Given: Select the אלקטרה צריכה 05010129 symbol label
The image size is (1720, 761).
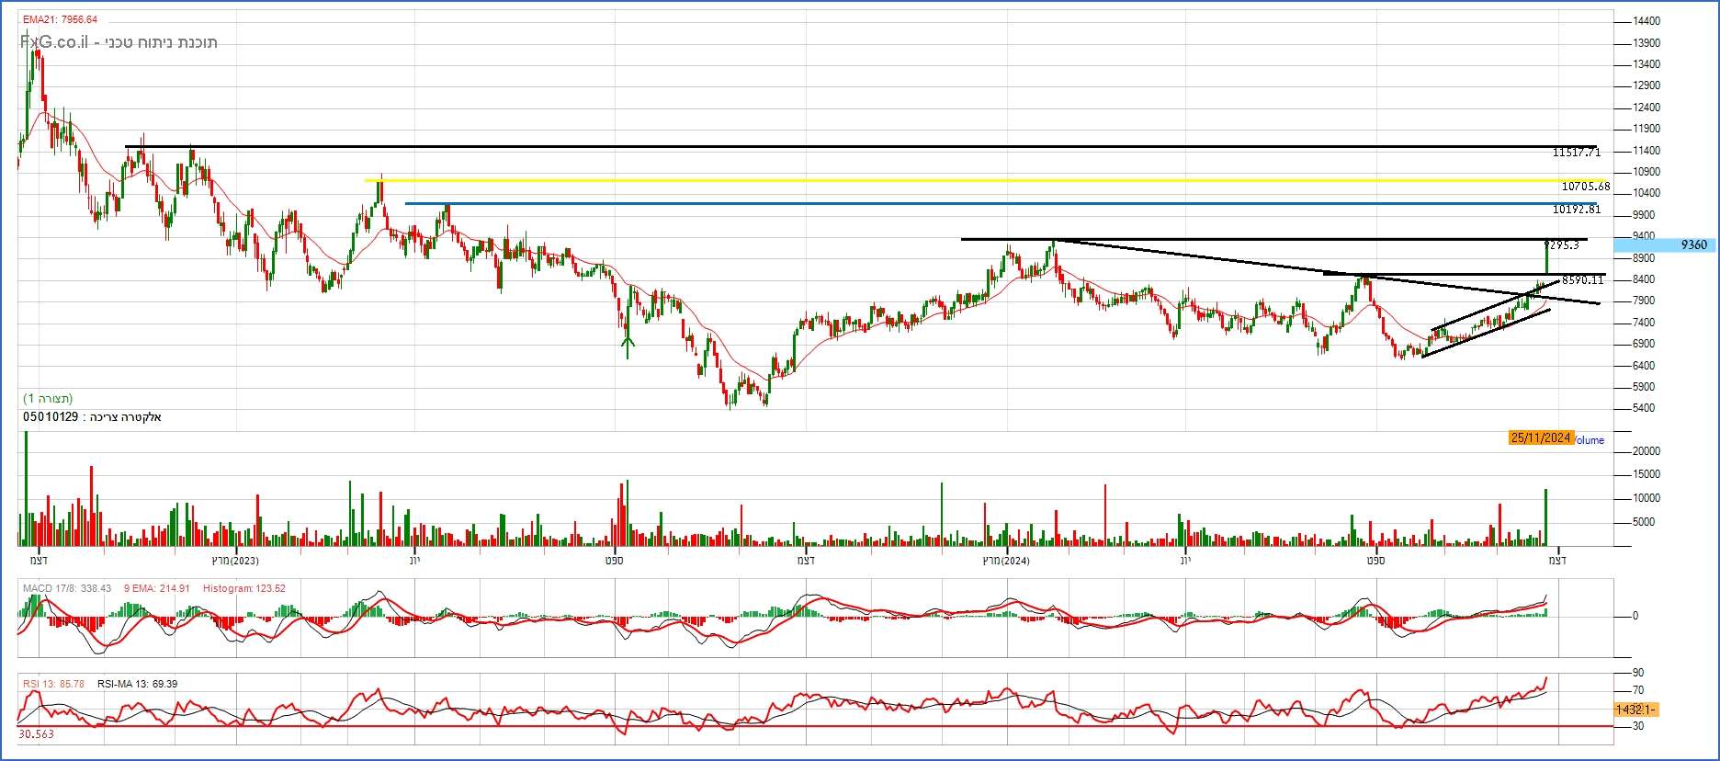Looking at the screenshot, I should tap(92, 417).
